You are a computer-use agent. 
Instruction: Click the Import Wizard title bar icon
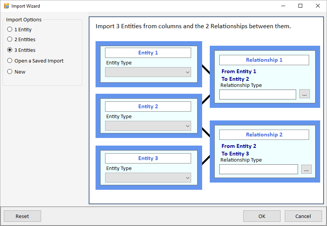tap(6, 6)
